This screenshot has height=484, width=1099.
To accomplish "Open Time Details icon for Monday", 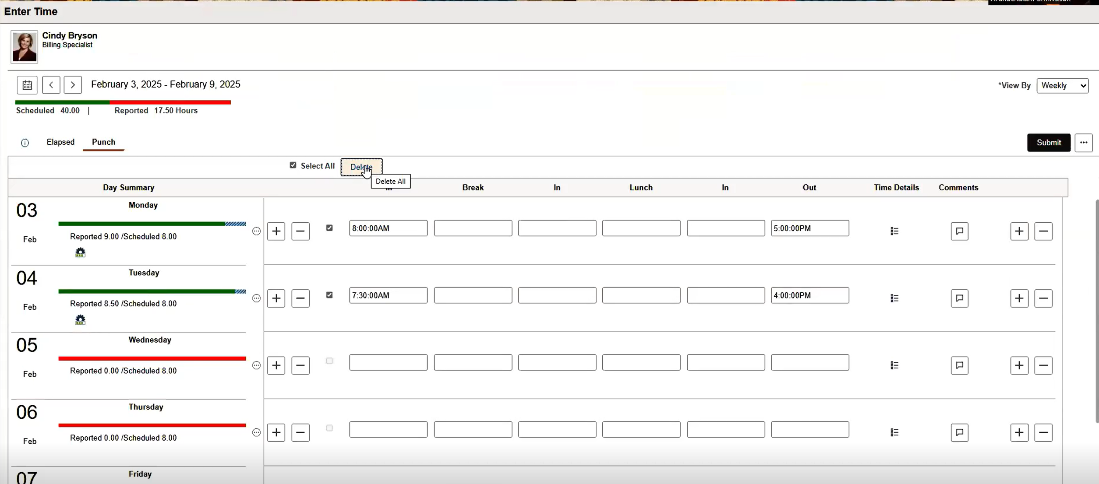I will coord(894,231).
